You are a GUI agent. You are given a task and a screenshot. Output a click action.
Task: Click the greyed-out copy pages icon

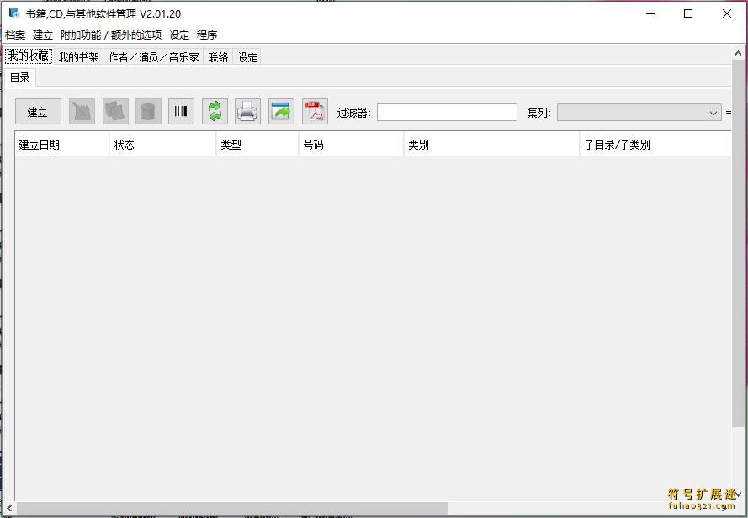point(115,111)
